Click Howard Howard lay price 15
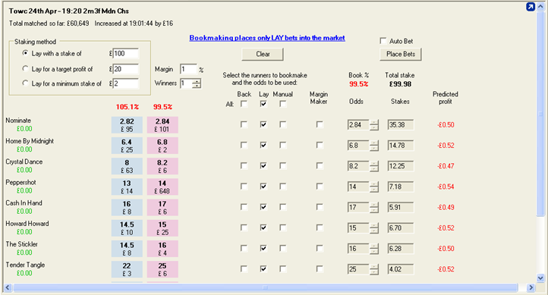 [x=162, y=228]
